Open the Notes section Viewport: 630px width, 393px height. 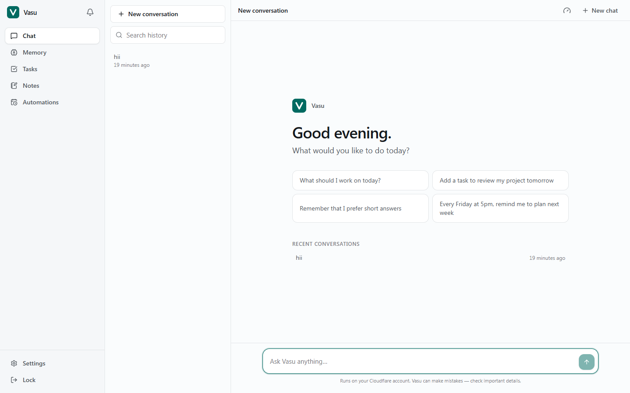click(x=52, y=86)
